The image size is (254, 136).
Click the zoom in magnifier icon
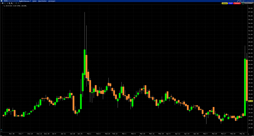10,3
